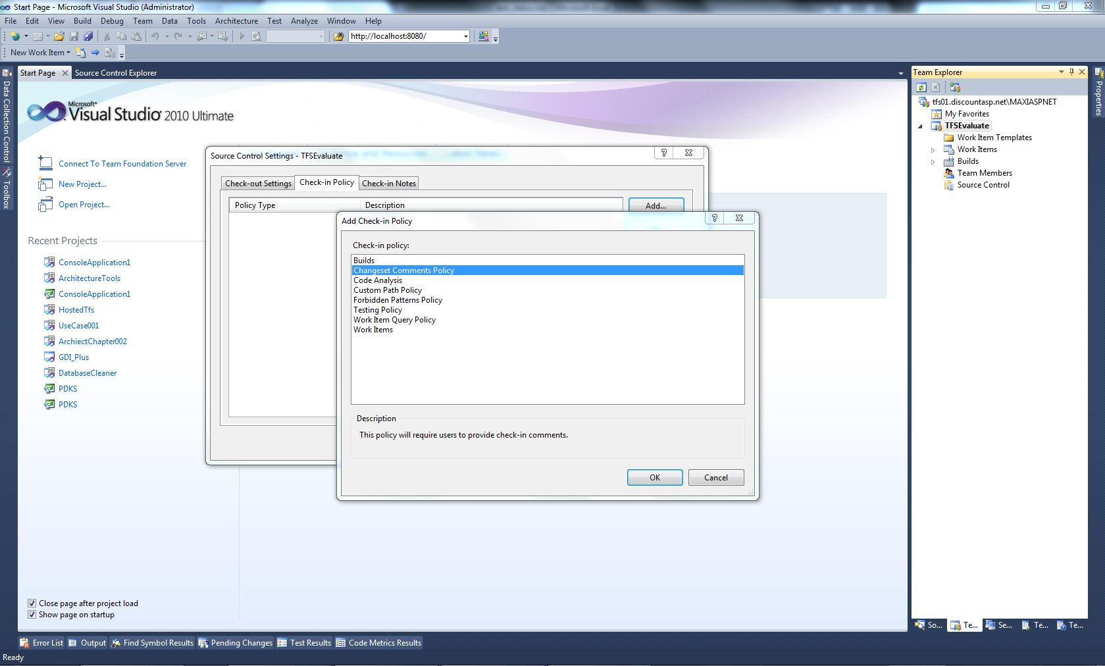Open recent project ArchitectureTools
This screenshot has height=666, width=1105.
90,278
